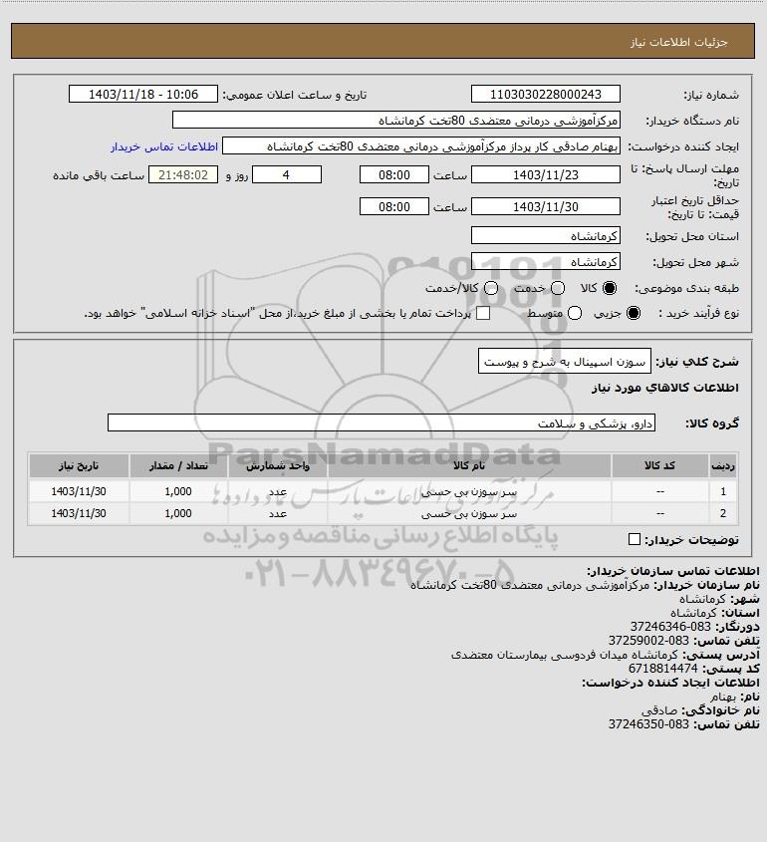Click the general description field سوزن اسپینال
The width and height of the screenshot is (767, 842).
564,362
